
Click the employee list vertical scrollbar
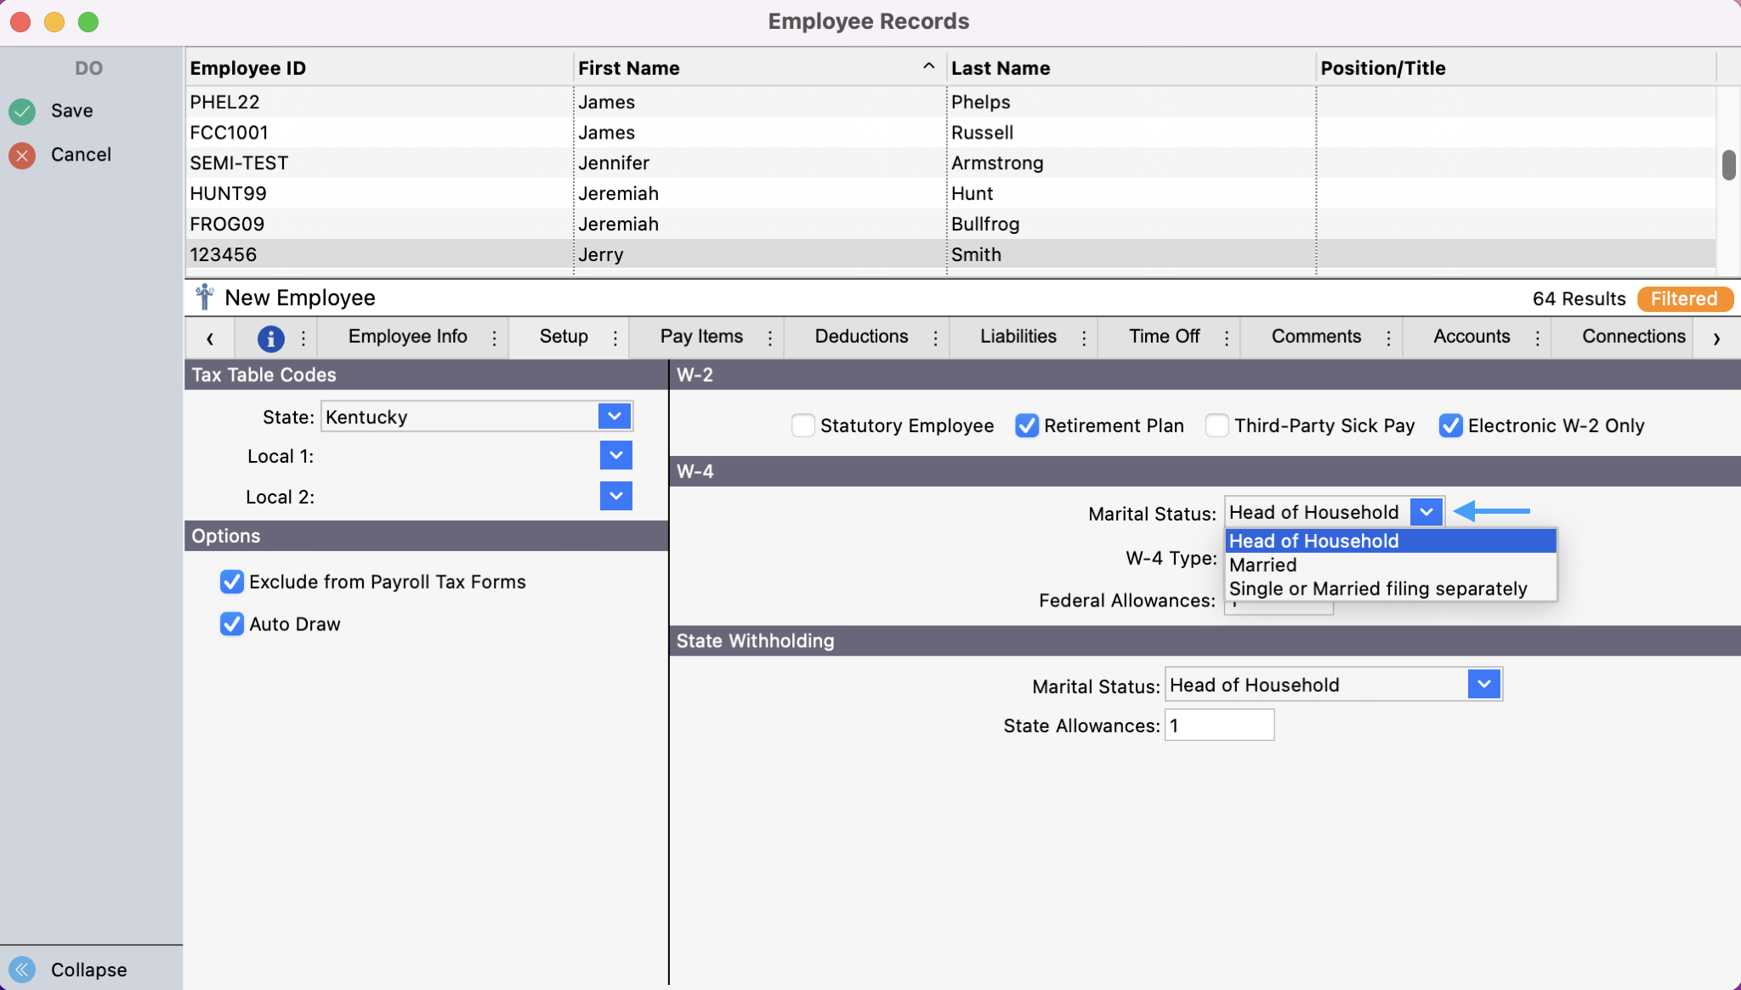[x=1728, y=165]
